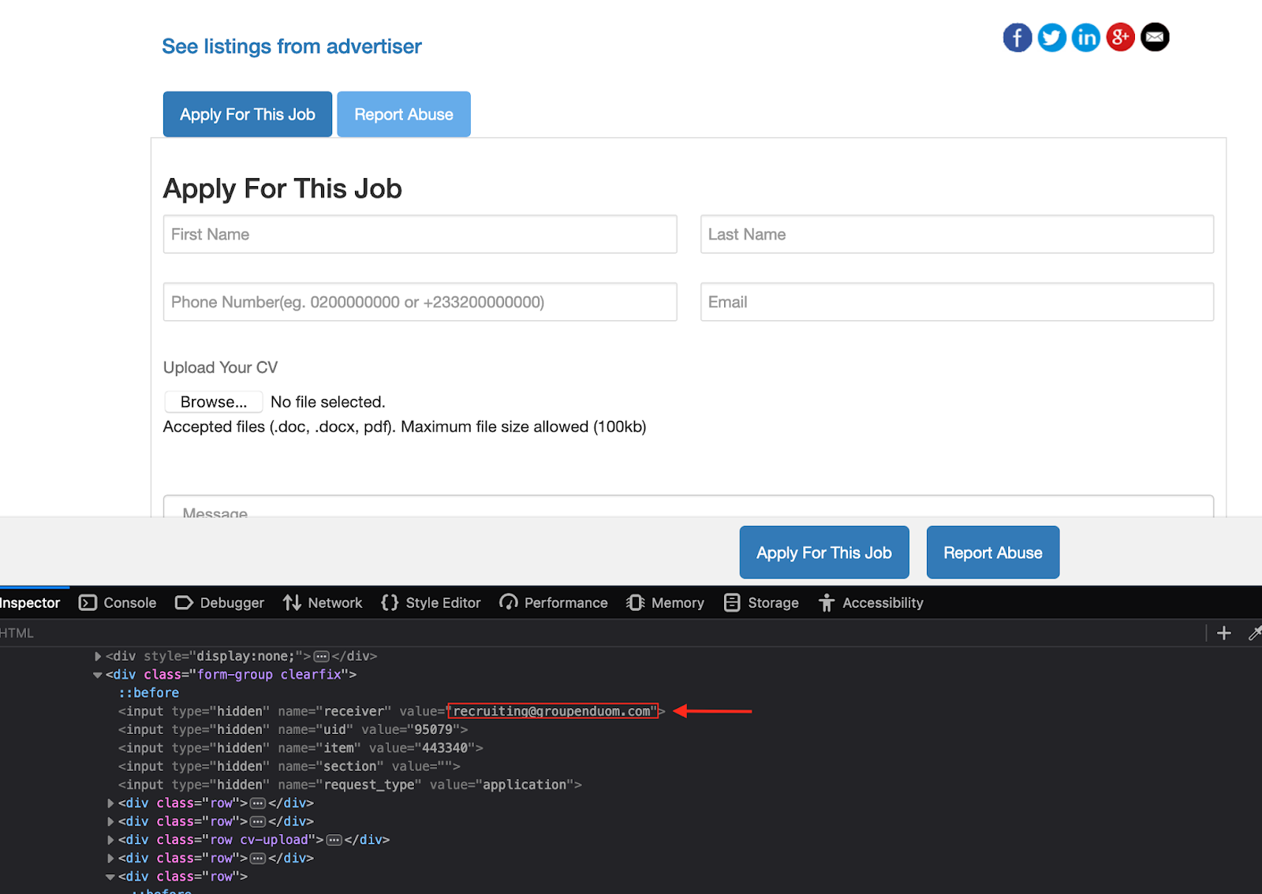Open See listings from advertiser link
The image size is (1262, 894).
[x=291, y=47]
